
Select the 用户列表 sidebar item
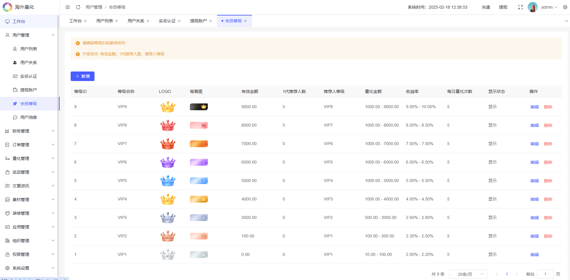[x=29, y=49]
